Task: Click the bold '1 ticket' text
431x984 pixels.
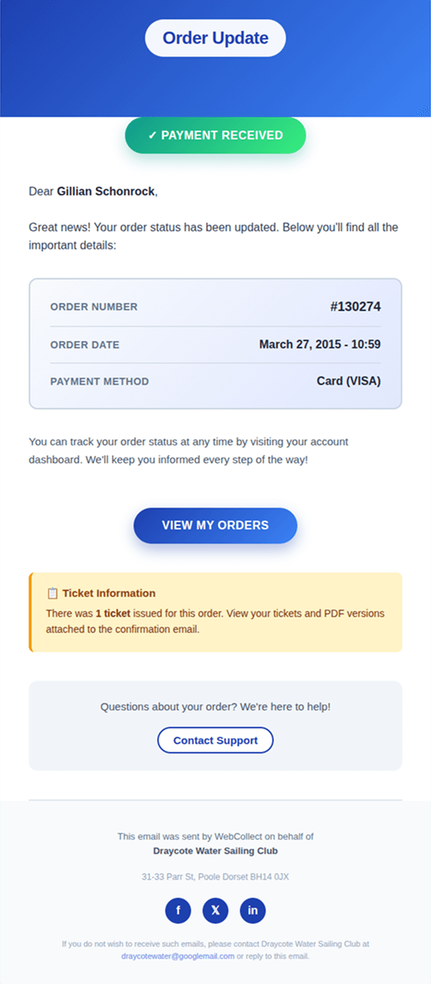Action: [113, 614]
